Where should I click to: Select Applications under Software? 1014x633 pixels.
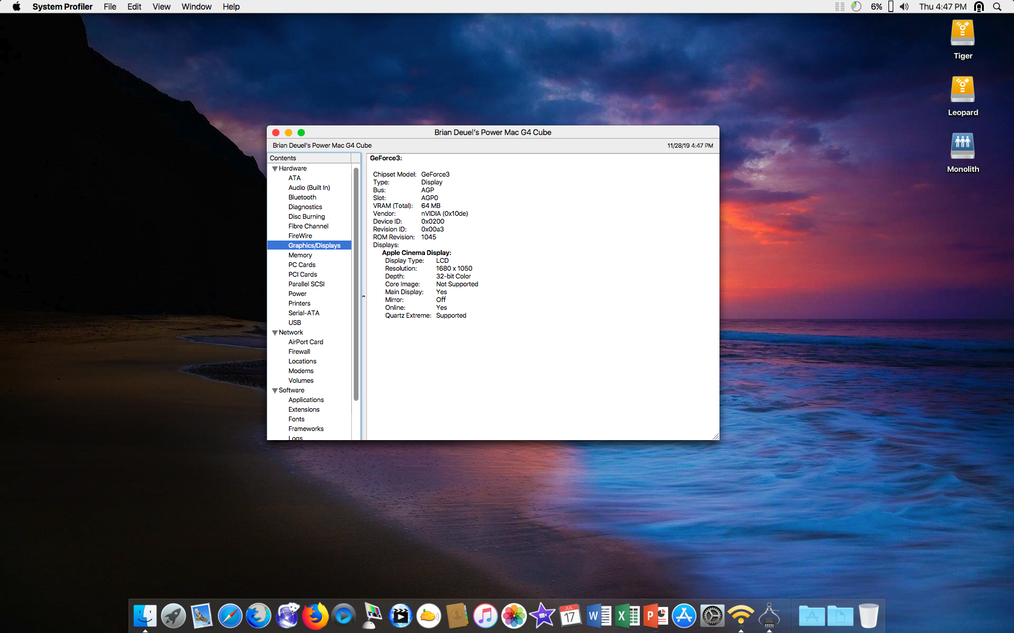click(x=306, y=400)
